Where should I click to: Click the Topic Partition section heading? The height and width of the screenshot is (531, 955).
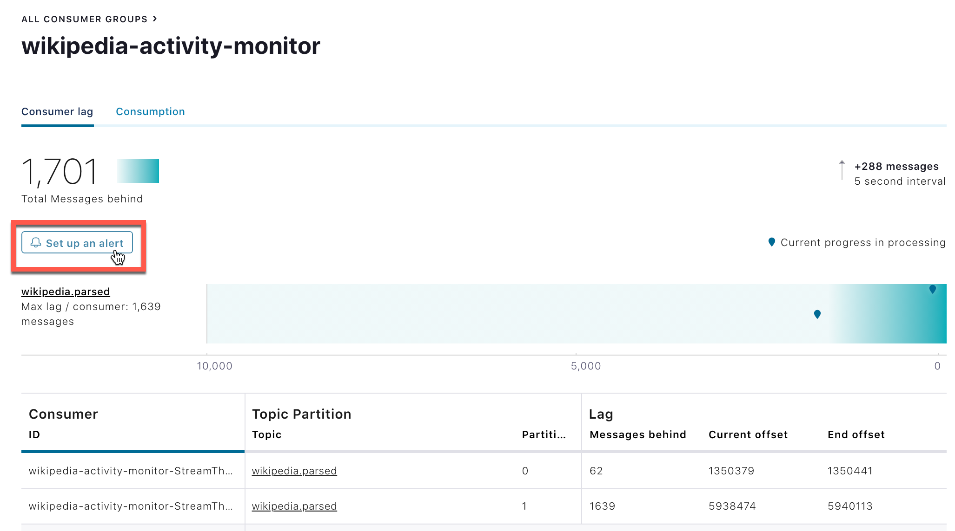coord(302,414)
